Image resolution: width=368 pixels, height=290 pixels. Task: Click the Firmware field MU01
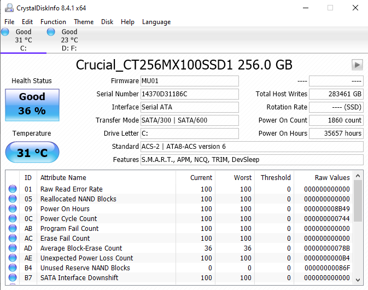coord(190,81)
